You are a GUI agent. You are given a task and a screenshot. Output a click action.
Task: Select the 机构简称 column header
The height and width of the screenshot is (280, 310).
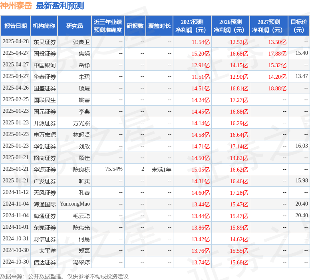tap(44, 26)
